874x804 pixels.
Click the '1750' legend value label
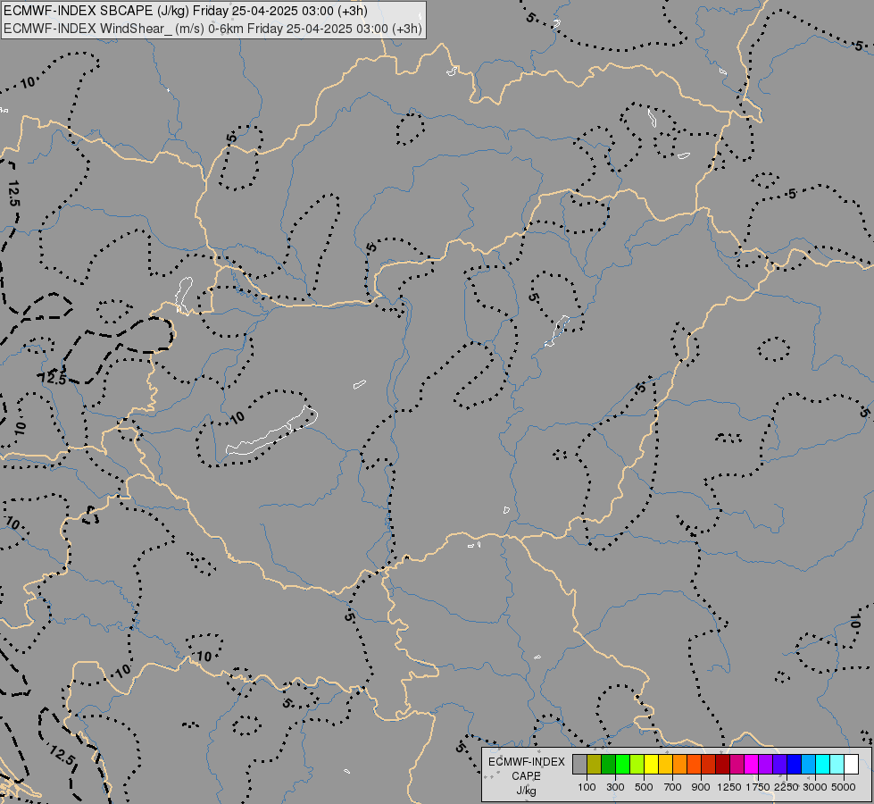(758, 787)
